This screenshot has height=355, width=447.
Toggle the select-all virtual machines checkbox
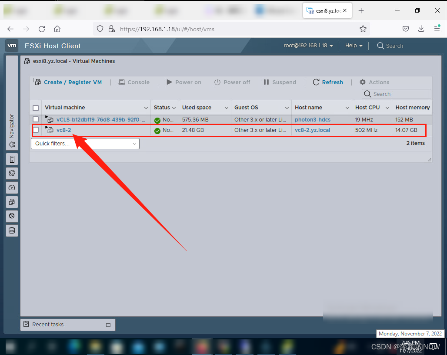click(x=36, y=108)
